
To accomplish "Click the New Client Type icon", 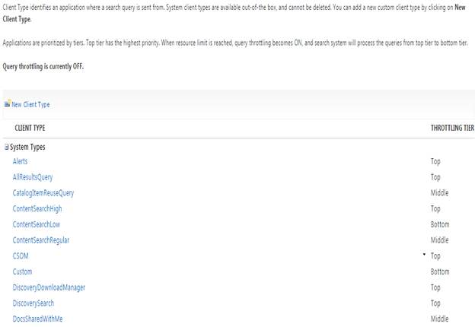I will tap(7, 104).
